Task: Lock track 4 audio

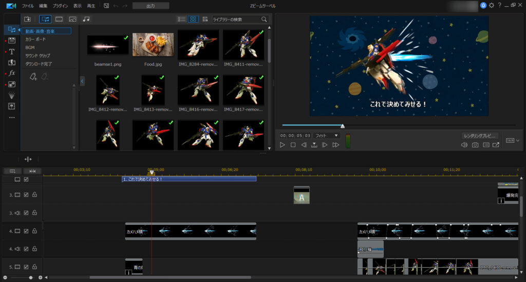Action: pyautogui.click(x=34, y=249)
